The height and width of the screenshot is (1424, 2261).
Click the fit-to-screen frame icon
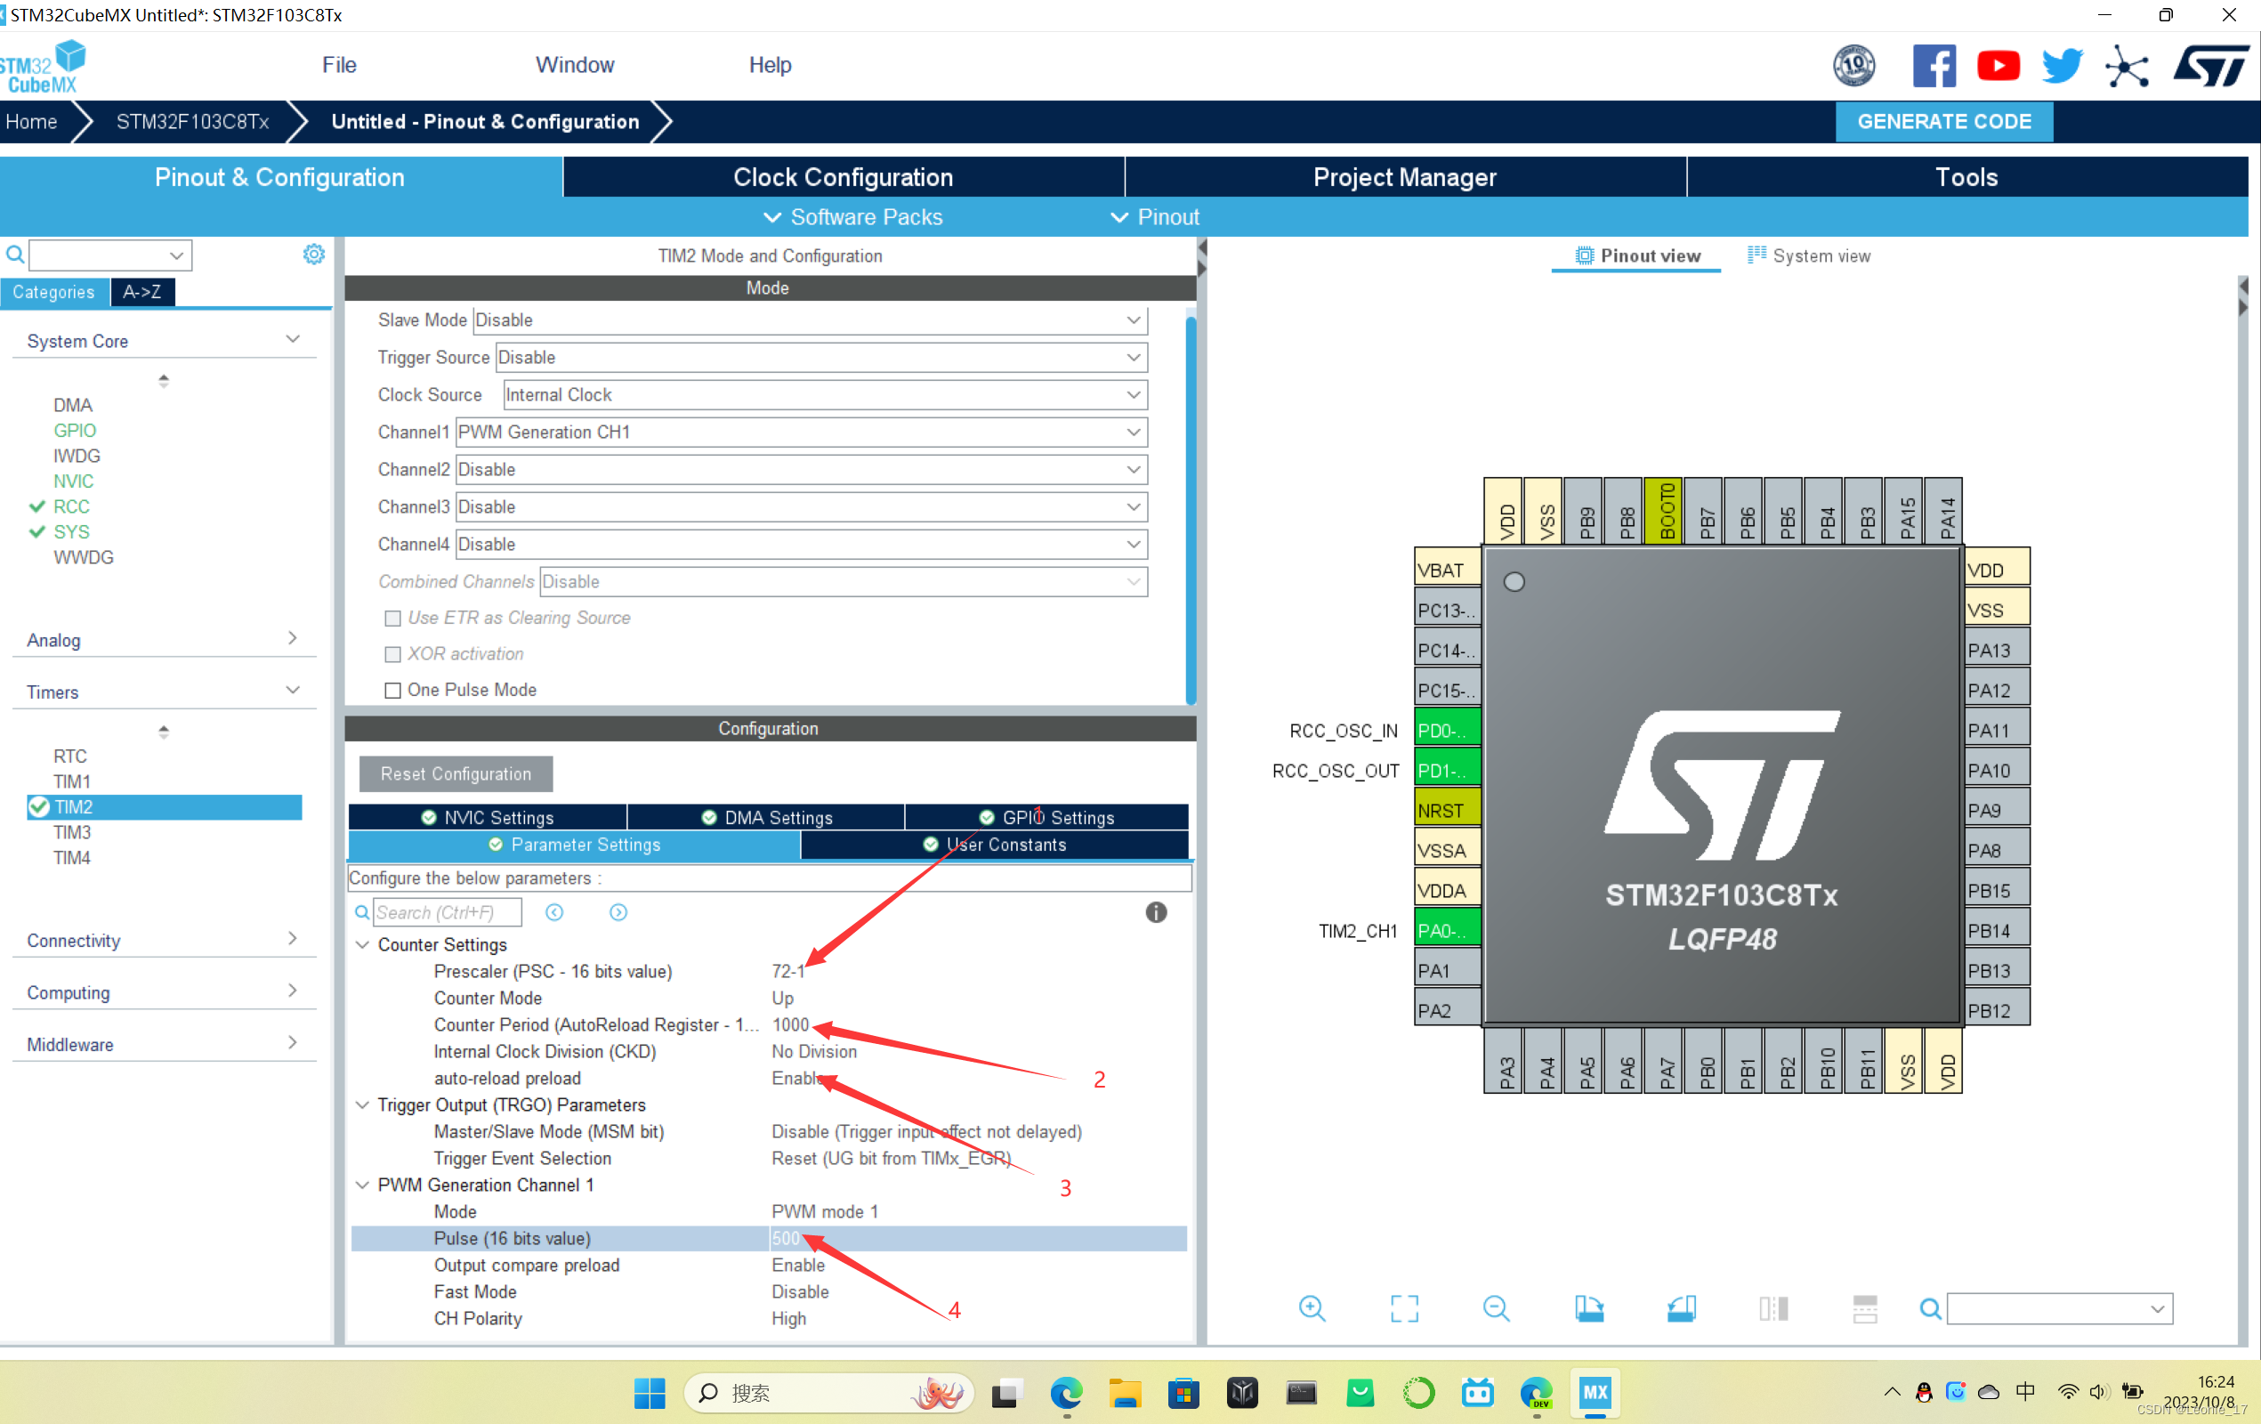pyautogui.click(x=1404, y=1308)
